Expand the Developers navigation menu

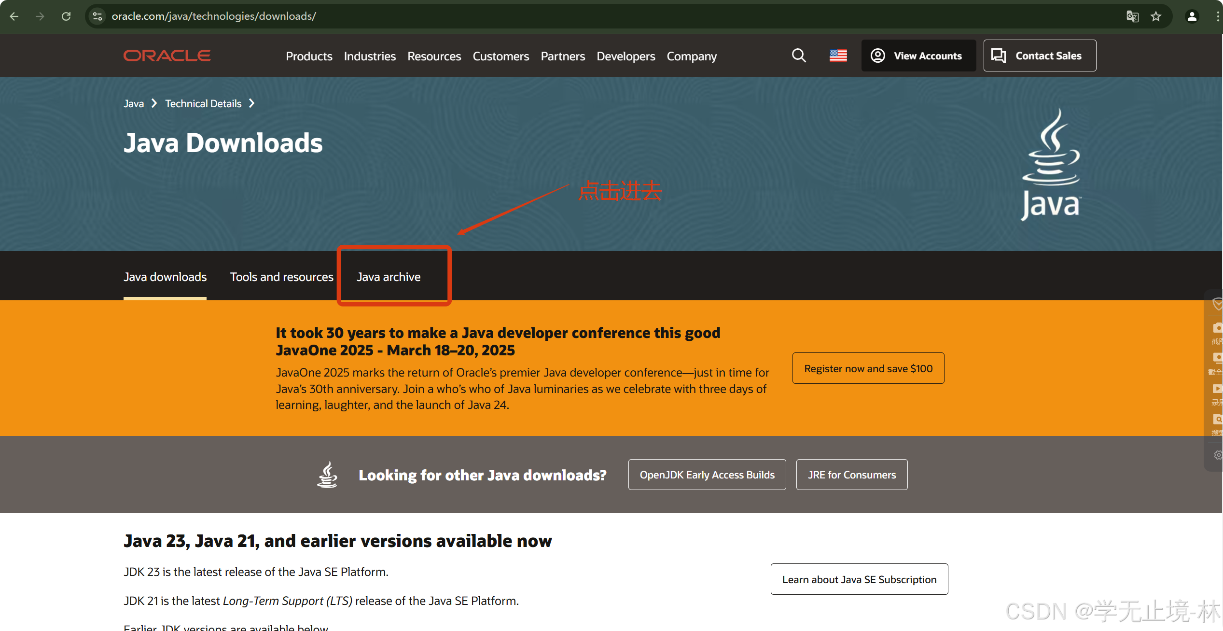625,56
